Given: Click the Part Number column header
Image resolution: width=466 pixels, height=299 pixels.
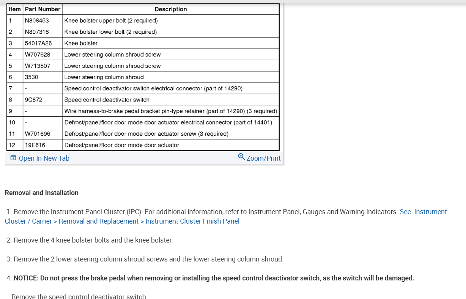Looking at the screenshot, I should tap(43, 9).
